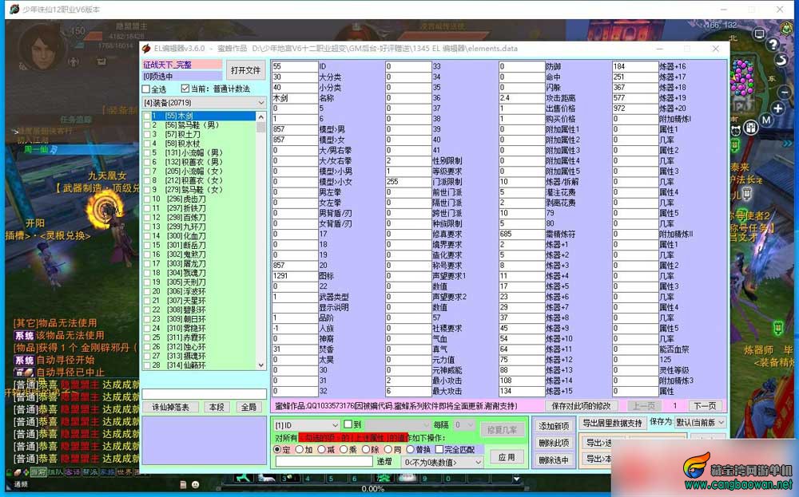Click the green skill icon in hotbar slot 7

383,478
